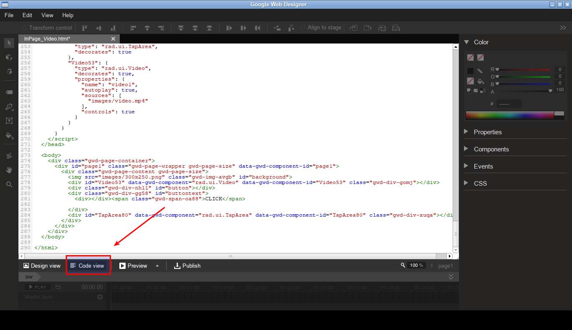Select the Zoom magnifier tool
572x330 pixels.
pyautogui.click(x=9, y=184)
